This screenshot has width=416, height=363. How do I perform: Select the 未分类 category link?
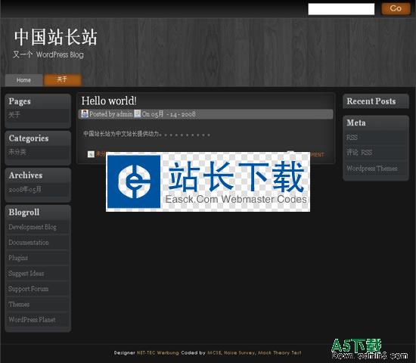tap(17, 152)
